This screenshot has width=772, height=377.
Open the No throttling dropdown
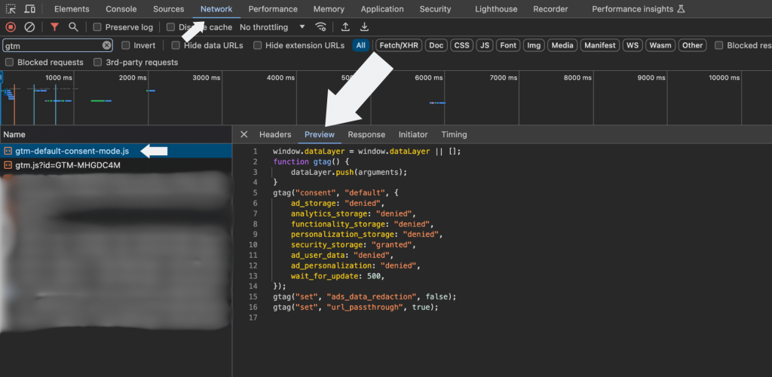click(272, 27)
